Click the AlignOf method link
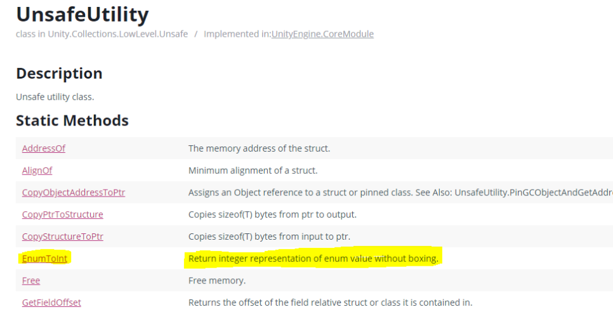Image resolution: width=613 pixels, height=312 pixels. coord(37,171)
